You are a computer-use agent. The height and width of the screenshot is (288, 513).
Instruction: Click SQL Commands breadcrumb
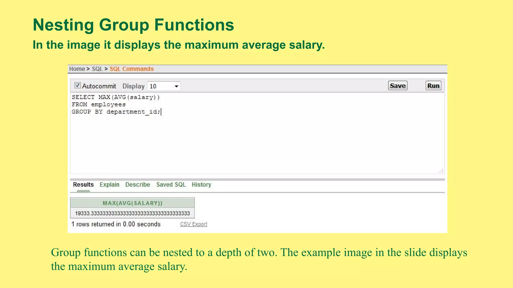pos(132,69)
